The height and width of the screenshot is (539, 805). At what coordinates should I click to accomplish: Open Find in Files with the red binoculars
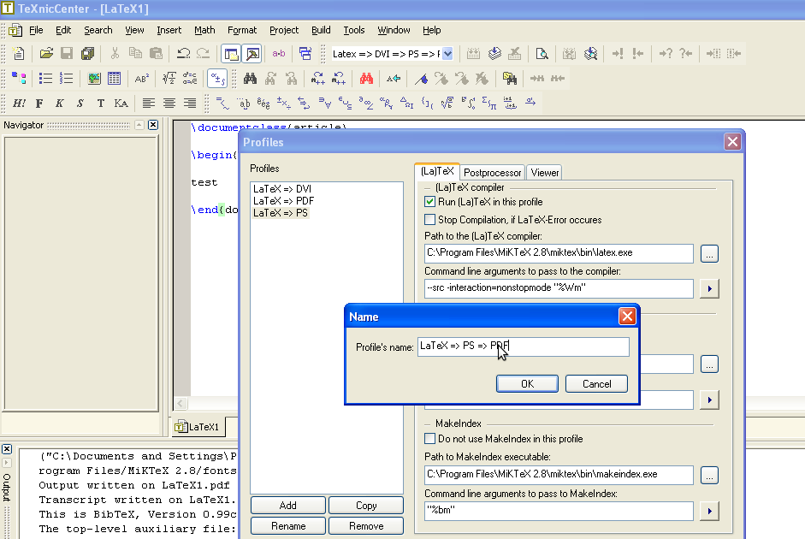365,79
